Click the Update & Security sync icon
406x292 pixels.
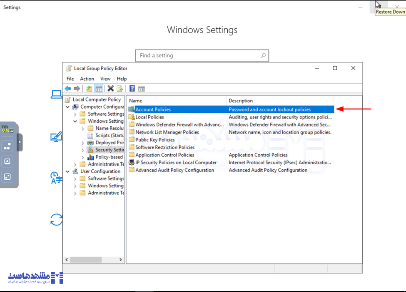pyautogui.click(x=56, y=220)
